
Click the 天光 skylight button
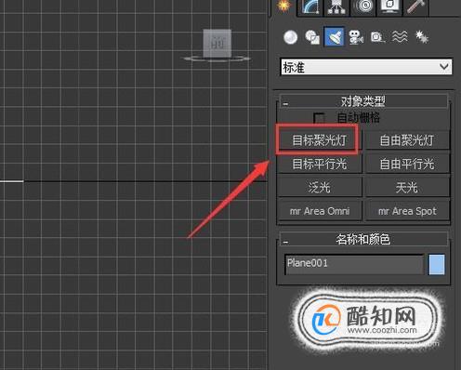click(x=407, y=187)
